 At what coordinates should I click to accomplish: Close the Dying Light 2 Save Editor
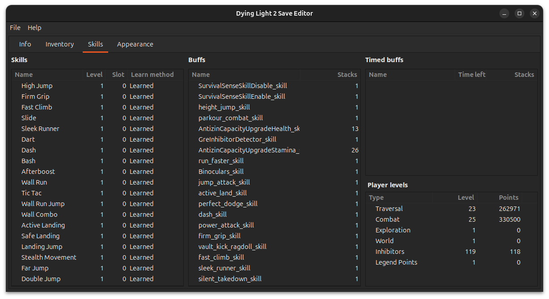click(x=535, y=13)
